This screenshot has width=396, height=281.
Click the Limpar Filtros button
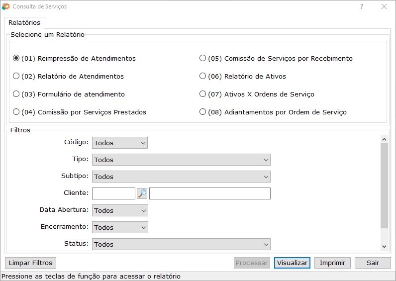coord(30,263)
